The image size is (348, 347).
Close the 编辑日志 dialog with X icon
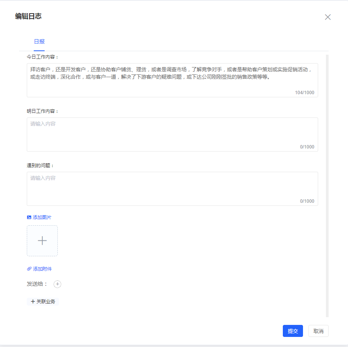327,17
